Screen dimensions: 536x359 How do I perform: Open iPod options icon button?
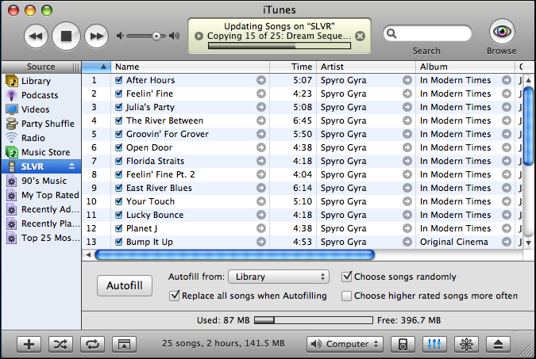[403, 344]
